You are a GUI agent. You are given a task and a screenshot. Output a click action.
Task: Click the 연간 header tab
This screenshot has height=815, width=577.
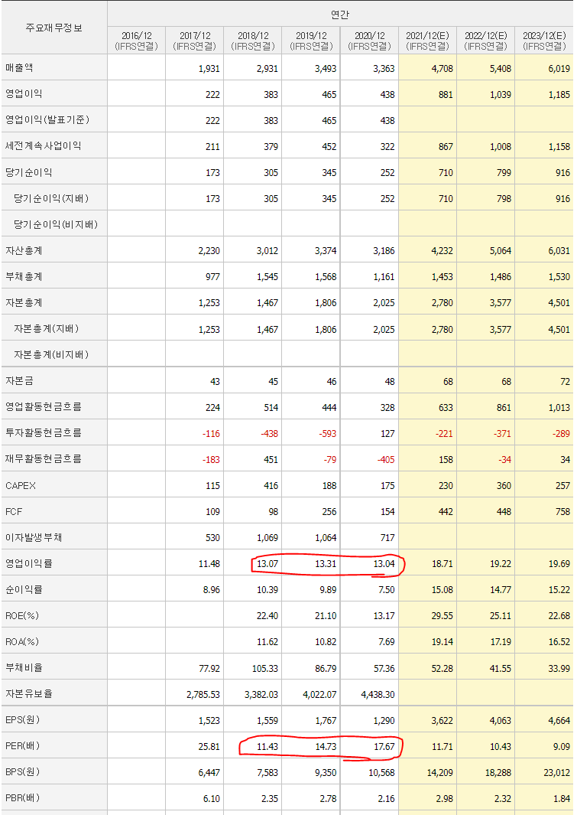tap(340, 15)
